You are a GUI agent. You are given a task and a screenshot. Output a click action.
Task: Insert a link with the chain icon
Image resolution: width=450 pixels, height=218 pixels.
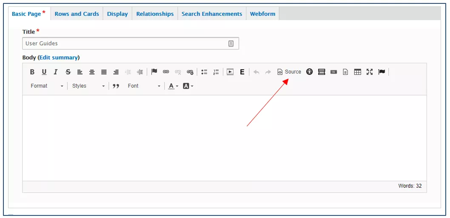[x=166, y=72]
